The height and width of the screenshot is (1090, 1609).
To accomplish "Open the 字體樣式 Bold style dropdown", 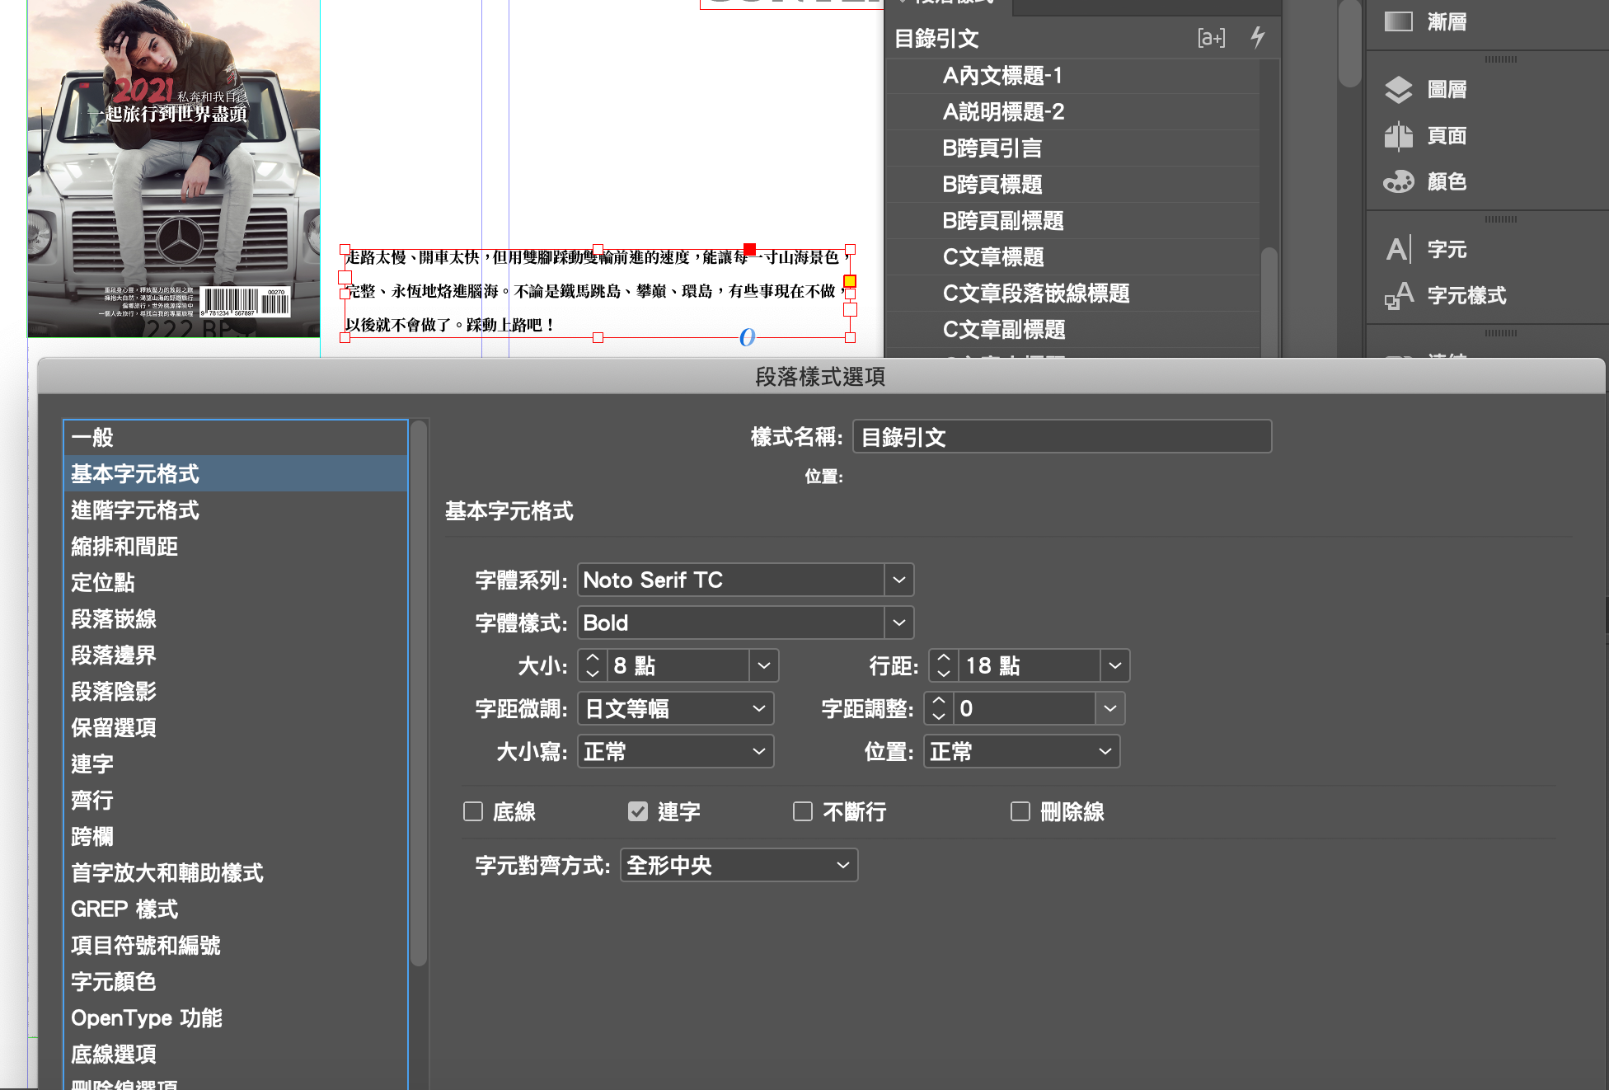I will [x=898, y=623].
